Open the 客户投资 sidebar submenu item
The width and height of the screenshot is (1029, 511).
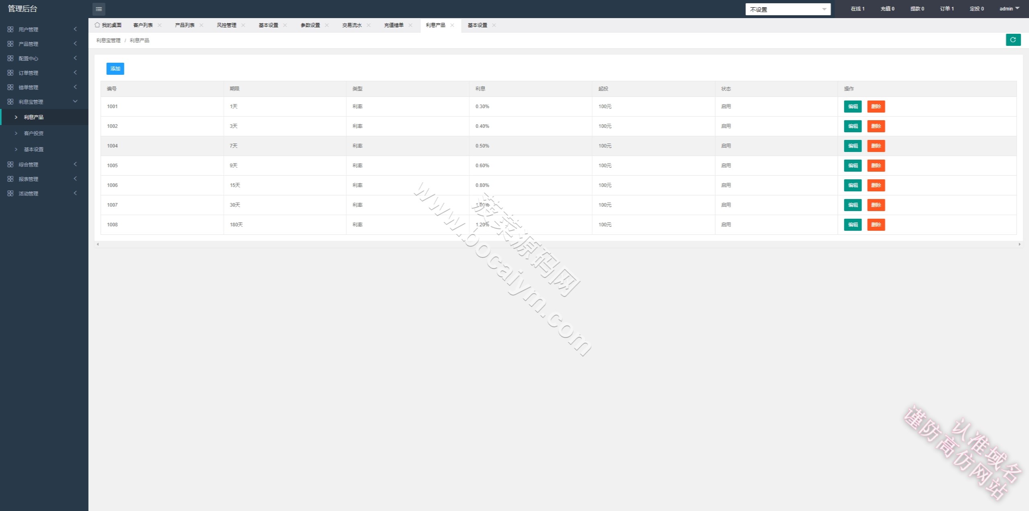tap(44, 133)
